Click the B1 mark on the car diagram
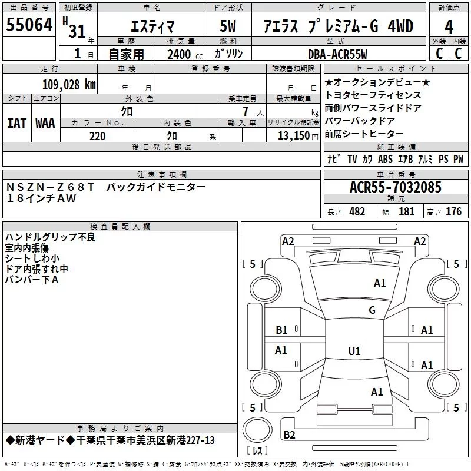Screen dimensions: 471x471 (282, 330)
